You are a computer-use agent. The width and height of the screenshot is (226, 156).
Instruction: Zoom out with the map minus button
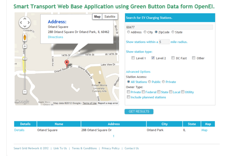25,92
